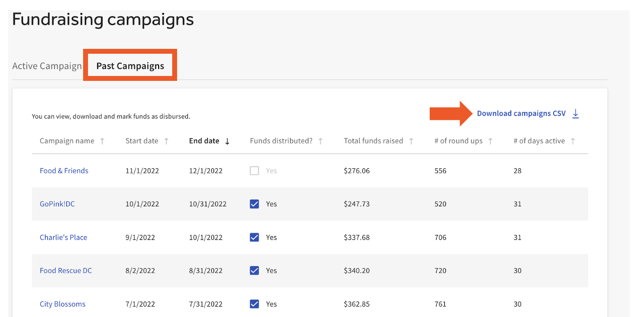This screenshot has height=317, width=641.
Task: View the Charlie's Place campaign details
Action: click(x=63, y=237)
